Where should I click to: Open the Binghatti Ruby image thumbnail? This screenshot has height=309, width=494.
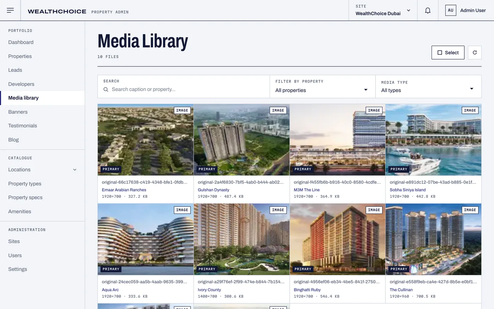338,239
